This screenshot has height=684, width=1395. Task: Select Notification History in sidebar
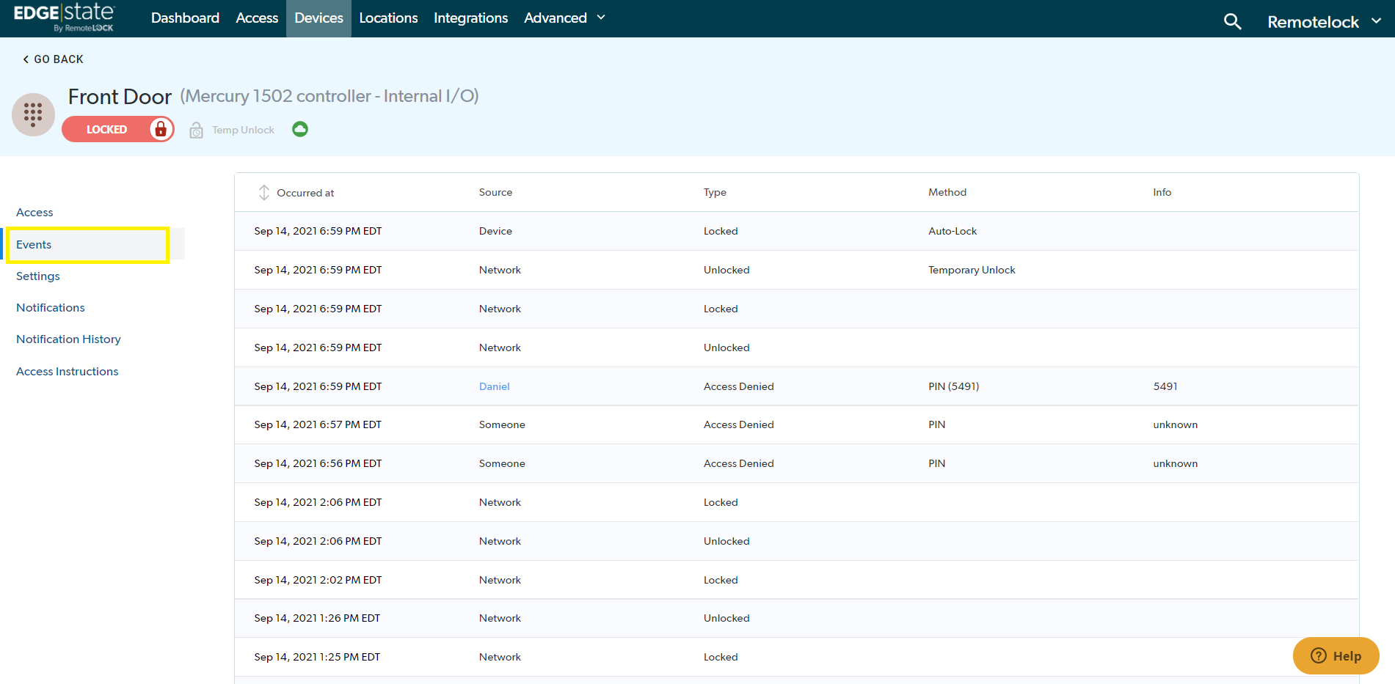(68, 339)
